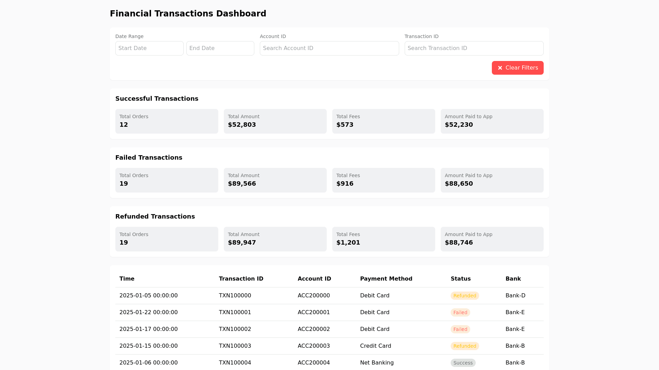This screenshot has width=659, height=370.
Task: Click Failed Transactions Total Fees card
Action: pos(383,180)
